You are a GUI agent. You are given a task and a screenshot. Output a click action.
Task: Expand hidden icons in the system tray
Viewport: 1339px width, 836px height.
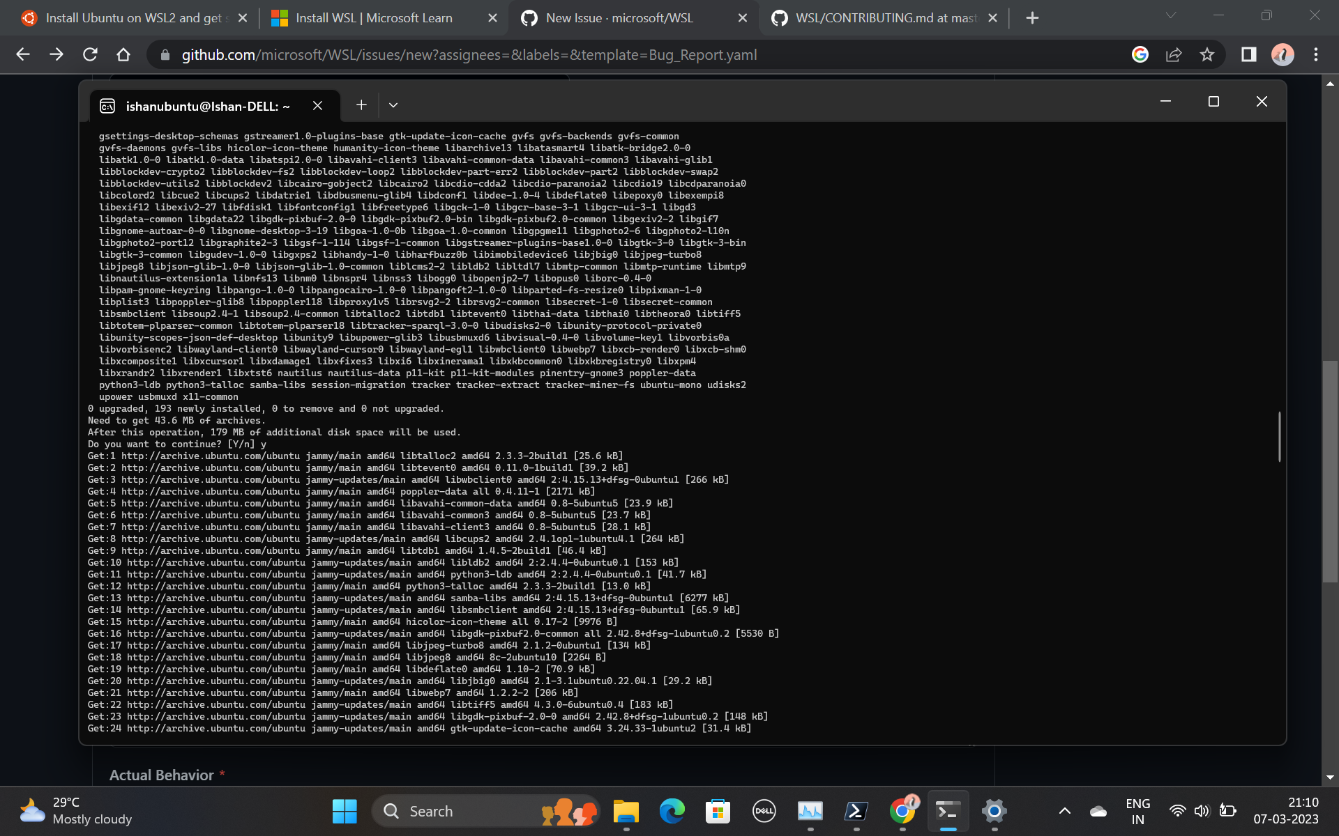coord(1065,811)
